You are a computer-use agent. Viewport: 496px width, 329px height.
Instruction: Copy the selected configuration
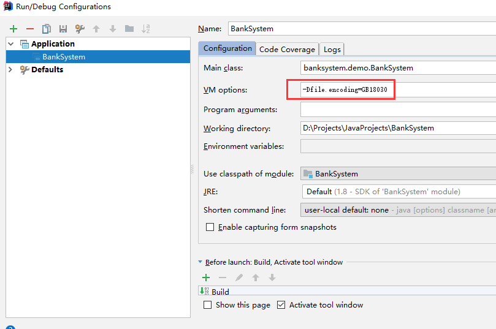[x=47, y=29]
